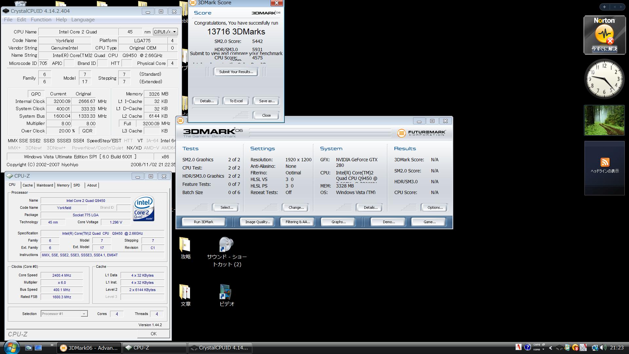Screen dimensions: 629x354
Task: Open CrystalCPUID Help menu
Action: 61,20
